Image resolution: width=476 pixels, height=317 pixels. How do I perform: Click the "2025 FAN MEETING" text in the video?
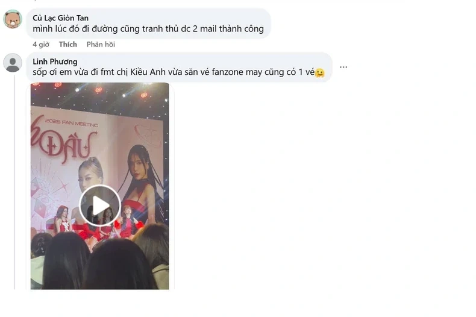click(71, 123)
